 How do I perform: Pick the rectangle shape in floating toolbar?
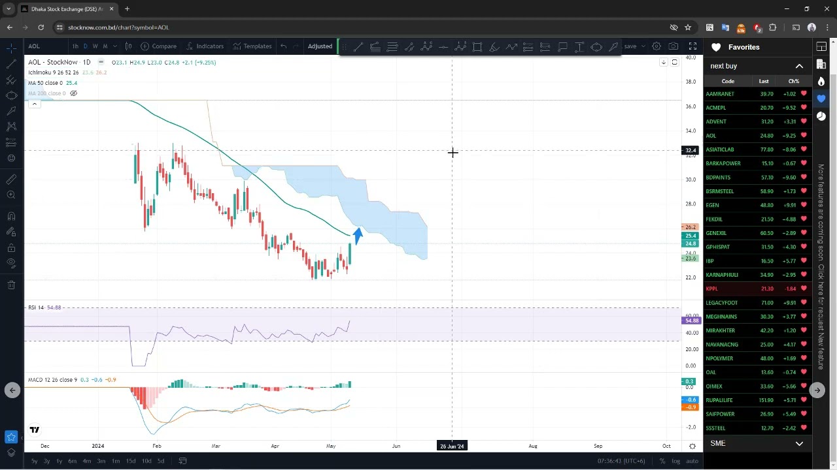[x=477, y=46]
